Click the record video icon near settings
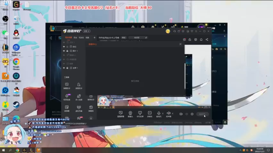Viewport: 273px width, 153px height. pos(181,114)
